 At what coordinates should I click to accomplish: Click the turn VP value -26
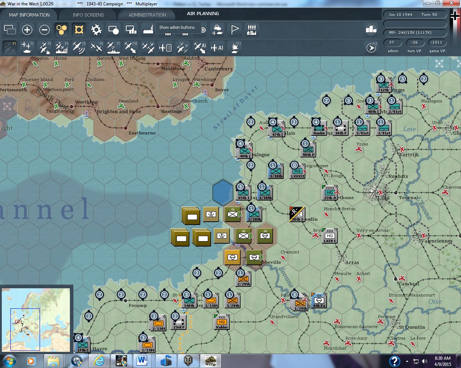click(x=414, y=42)
